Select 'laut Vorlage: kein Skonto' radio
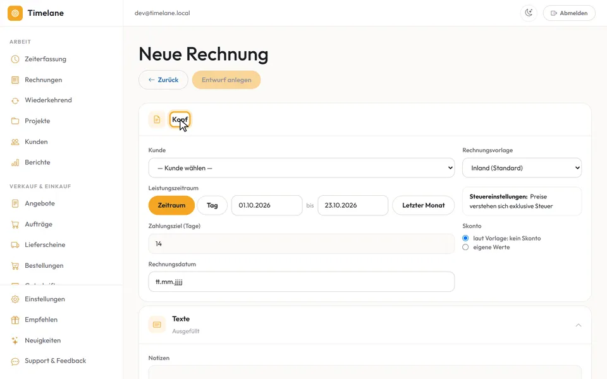 pos(465,238)
